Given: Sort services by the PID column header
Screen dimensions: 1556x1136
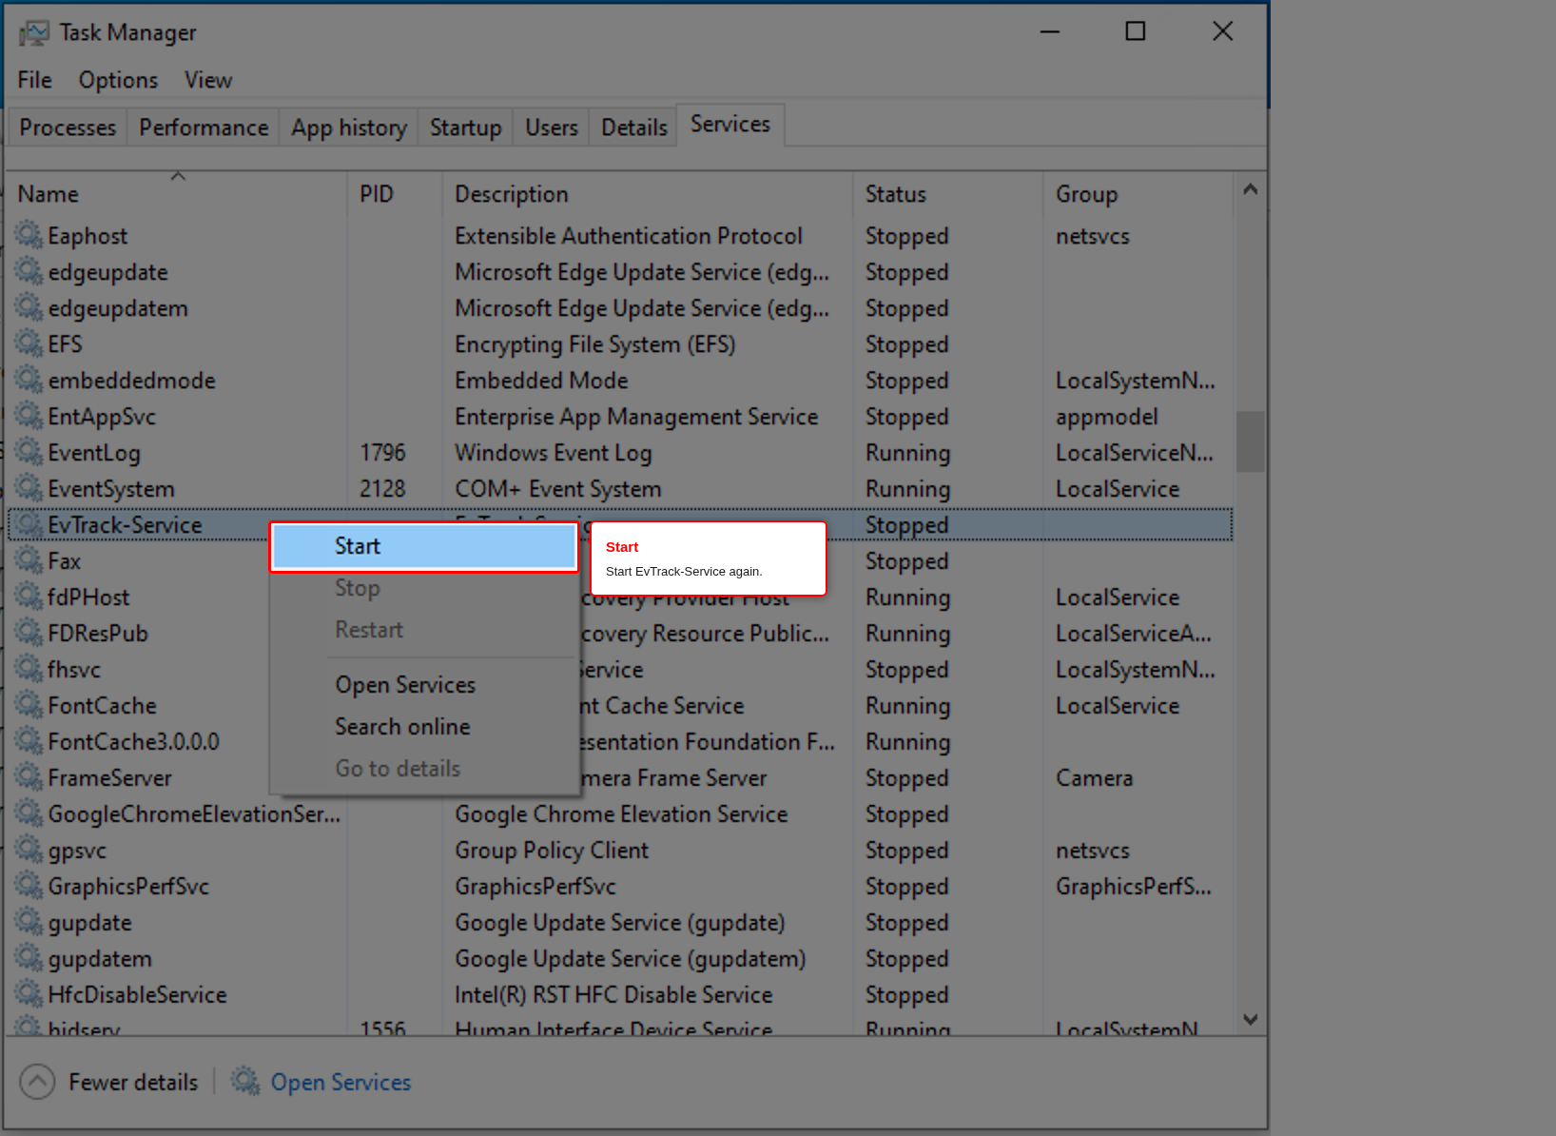Looking at the screenshot, I should 395,193.
